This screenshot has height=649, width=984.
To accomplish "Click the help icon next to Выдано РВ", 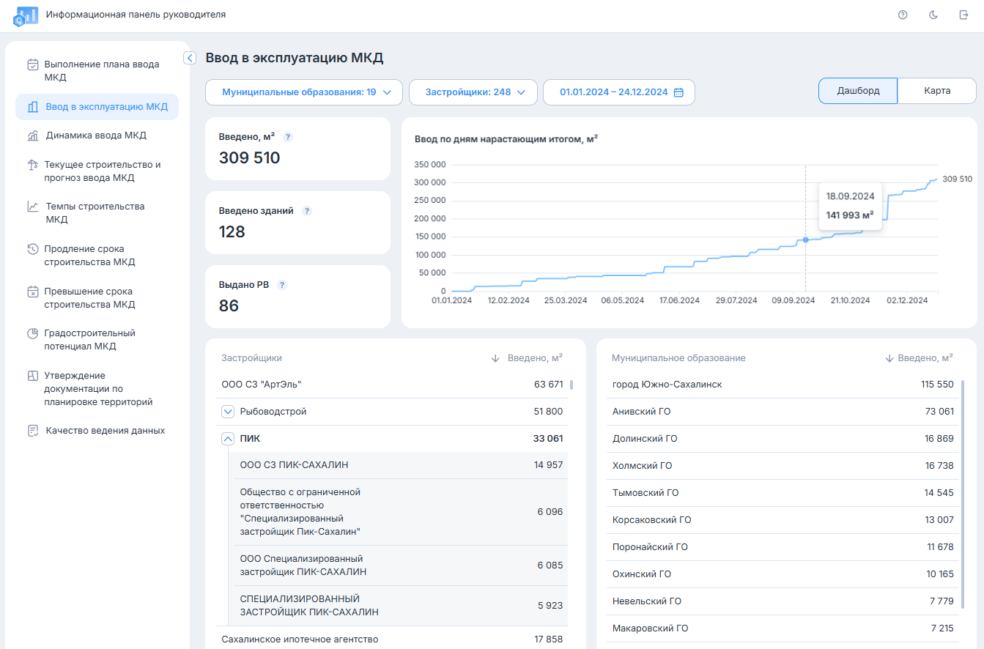I will (282, 285).
